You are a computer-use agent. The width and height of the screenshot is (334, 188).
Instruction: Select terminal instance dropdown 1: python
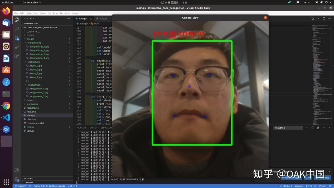click(288, 128)
